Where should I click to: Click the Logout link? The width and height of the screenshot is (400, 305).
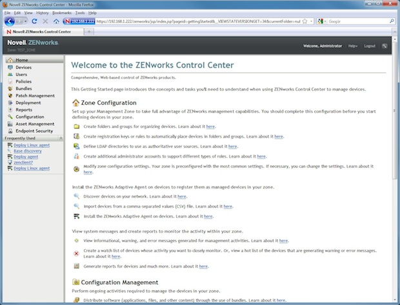tap(370, 46)
